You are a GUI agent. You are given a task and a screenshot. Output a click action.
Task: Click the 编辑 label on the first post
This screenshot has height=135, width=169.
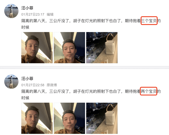click(x=50, y=14)
